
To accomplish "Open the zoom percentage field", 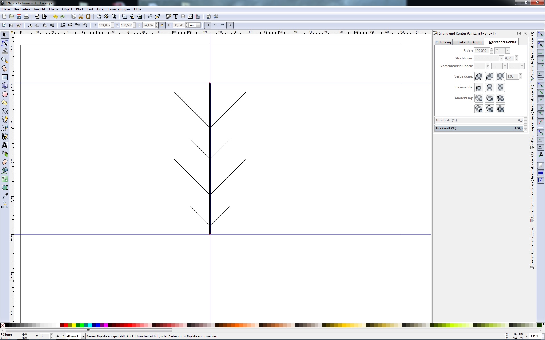I will coord(534,336).
